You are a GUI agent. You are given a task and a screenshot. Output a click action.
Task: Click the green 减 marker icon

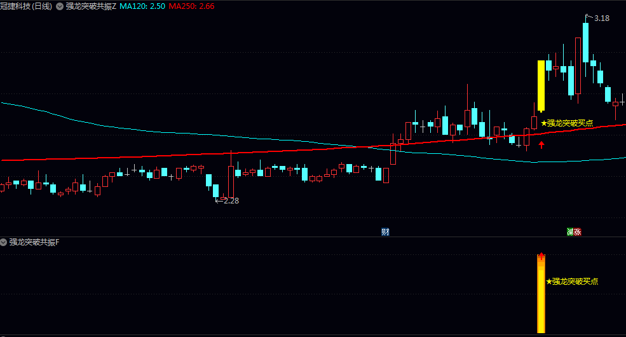(570, 231)
